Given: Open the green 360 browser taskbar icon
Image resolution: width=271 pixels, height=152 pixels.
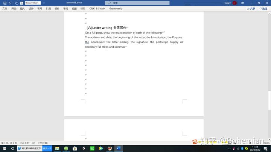Looking at the screenshot, I should tap(66, 148).
